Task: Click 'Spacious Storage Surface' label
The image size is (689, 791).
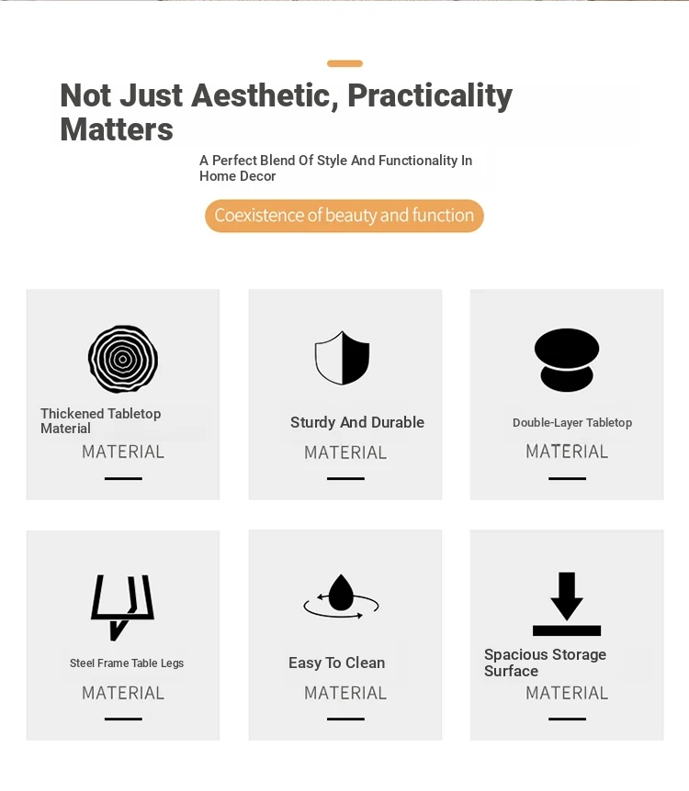Action: coord(545,663)
